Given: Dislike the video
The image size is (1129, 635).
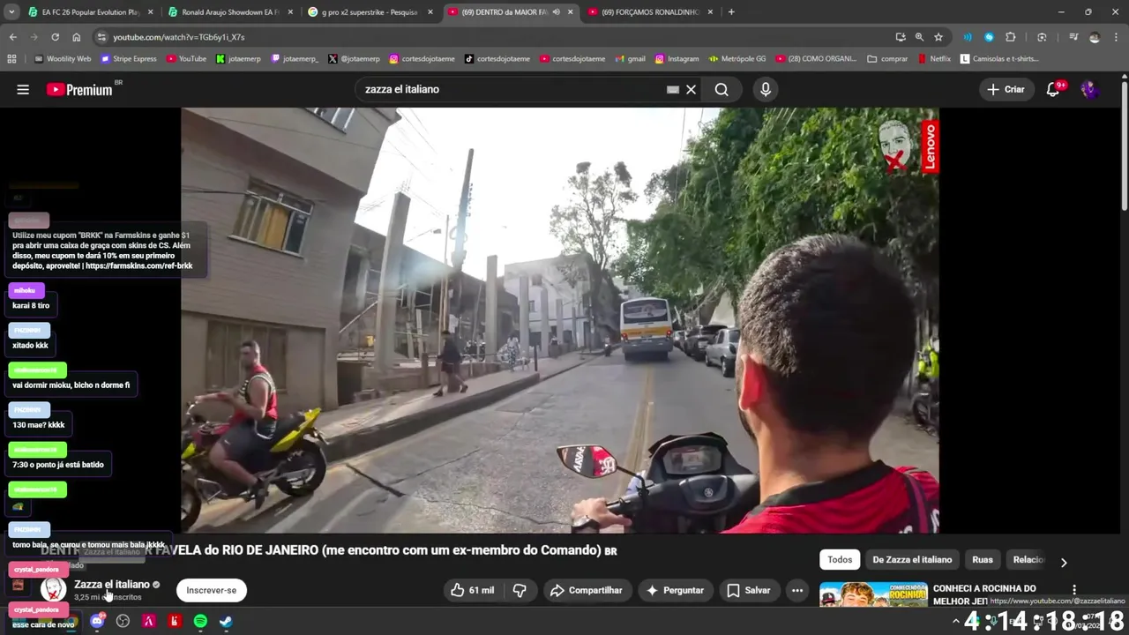Looking at the screenshot, I should point(520,590).
